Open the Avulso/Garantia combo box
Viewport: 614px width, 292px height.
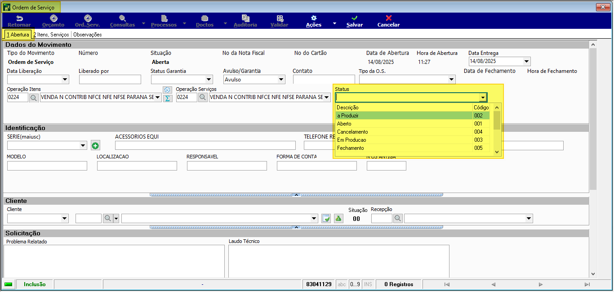click(281, 80)
